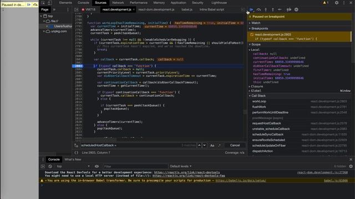The height and width of the screenshot is (199, 355).
Task: Step into next function call
Action: (266, 9)
